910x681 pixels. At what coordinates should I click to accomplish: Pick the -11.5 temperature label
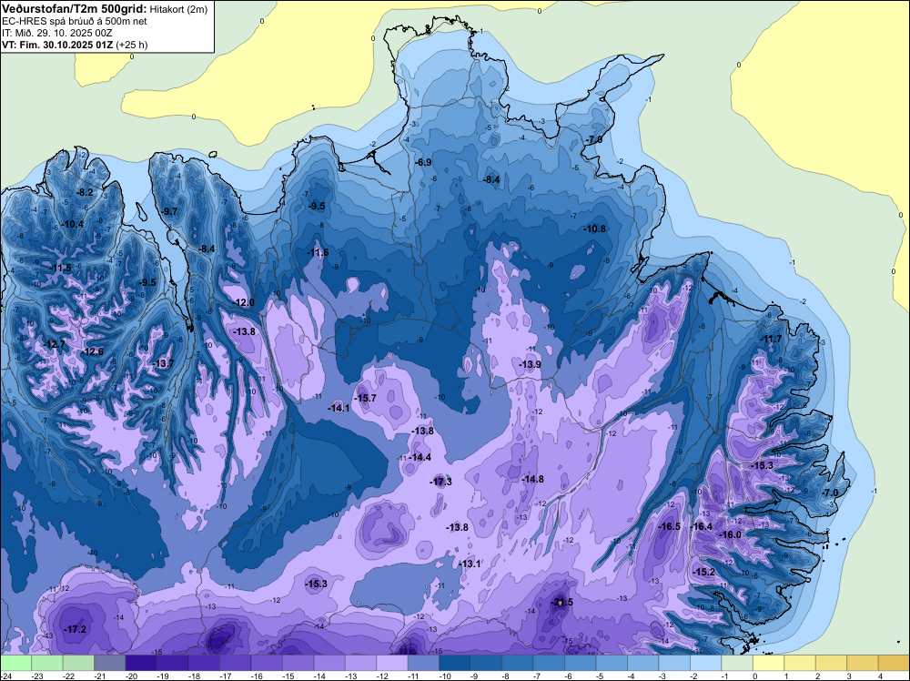point(61,269)
